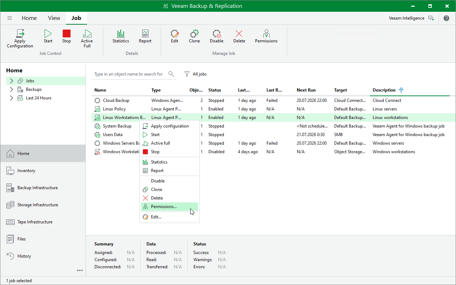The height and width of the screenshot is (285, 456).
Task: Open the Storage Infrastructure view
Action: click(x=43, y=205)
